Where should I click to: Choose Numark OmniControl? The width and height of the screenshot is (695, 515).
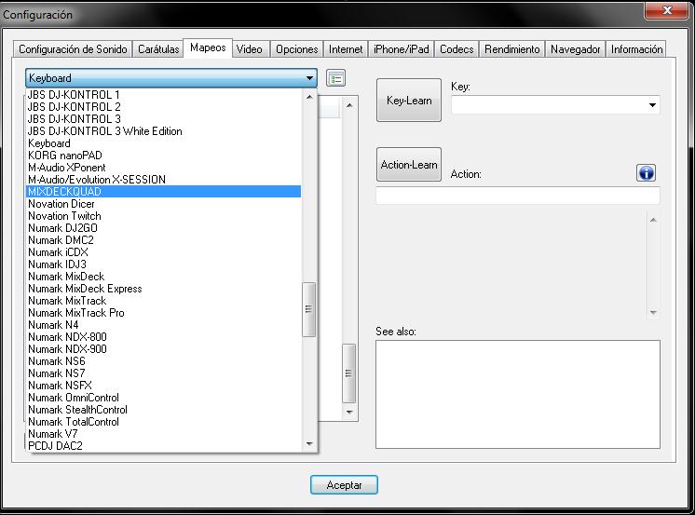click(164, 398)
